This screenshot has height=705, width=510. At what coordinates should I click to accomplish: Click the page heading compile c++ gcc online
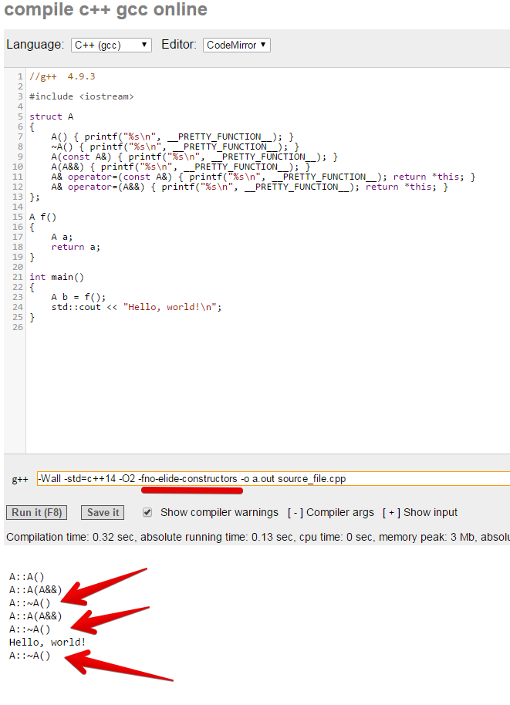tap(106, 10)
